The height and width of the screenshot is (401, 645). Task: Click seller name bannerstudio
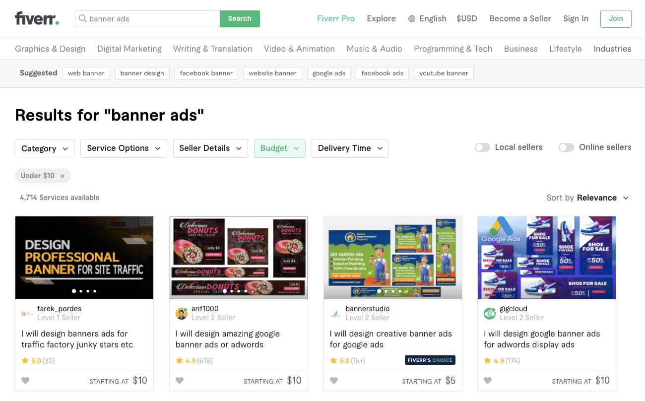pyautogui.click(x=368, y=309)
